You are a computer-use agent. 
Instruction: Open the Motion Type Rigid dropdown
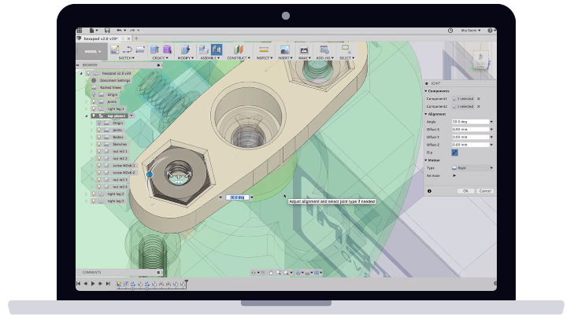472,168
